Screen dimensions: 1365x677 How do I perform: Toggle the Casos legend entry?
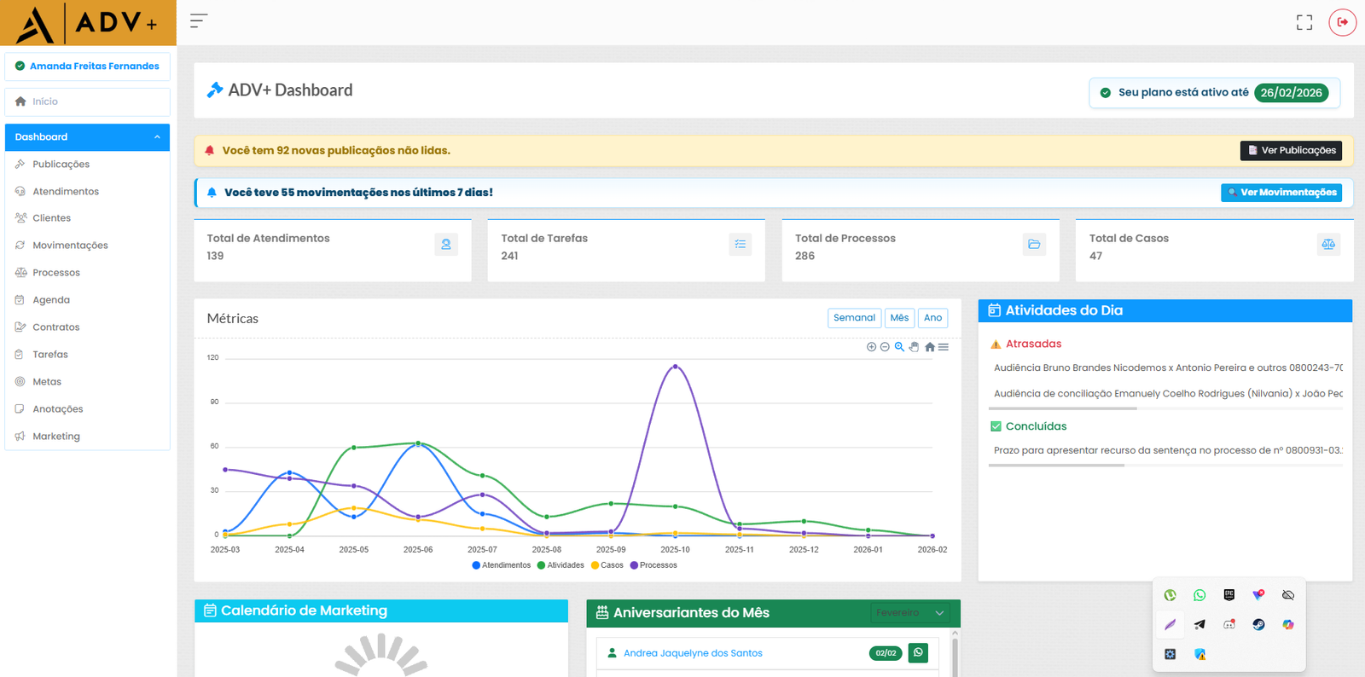[x=607, y=565]
